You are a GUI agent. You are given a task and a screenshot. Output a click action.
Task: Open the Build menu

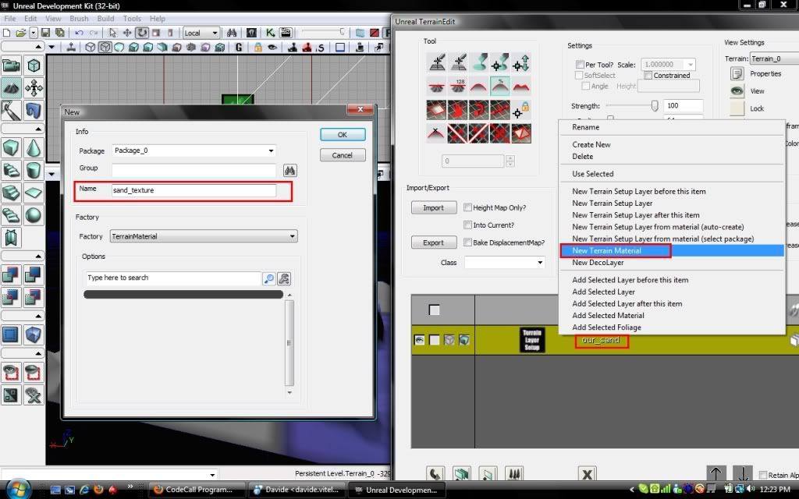tap(105, 19)
